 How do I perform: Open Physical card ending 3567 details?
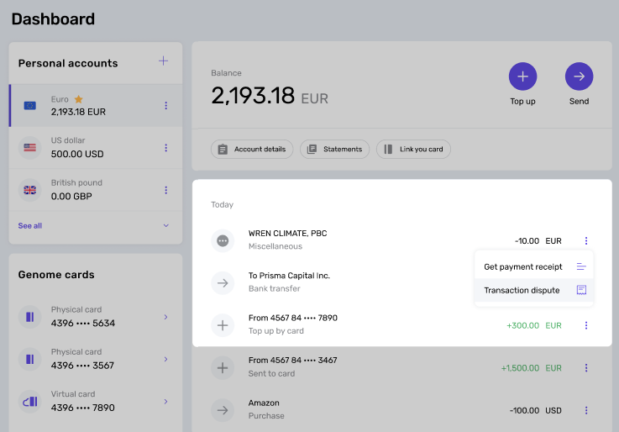click(x=165, y=359)
